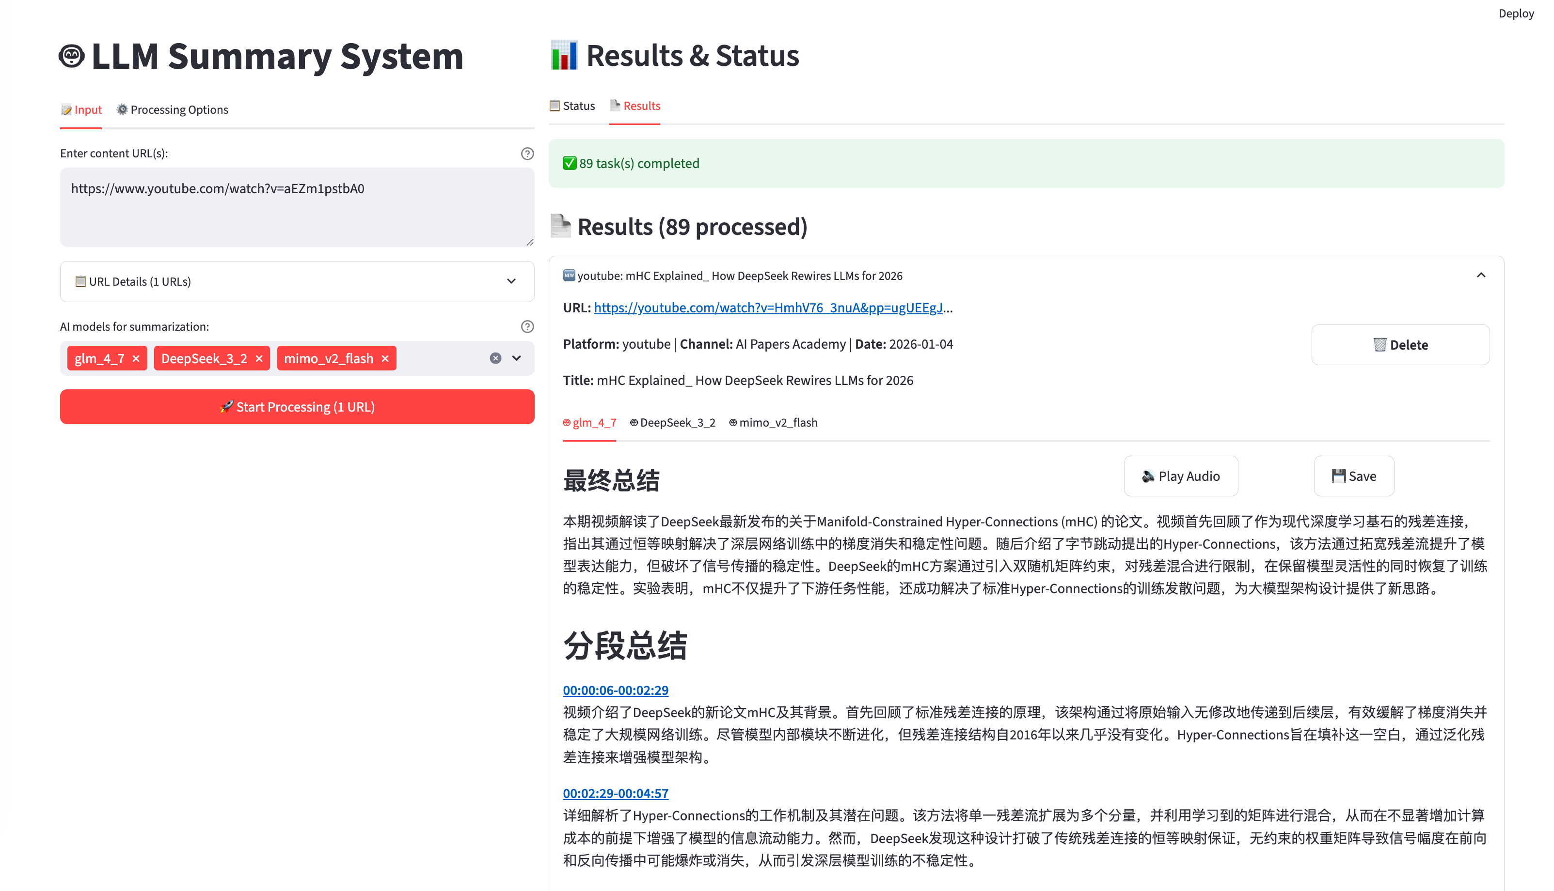Click Play Audio button
The height and width of the screenshot is (891, 1554).
pyautogui.click(x=1180, y=476)
